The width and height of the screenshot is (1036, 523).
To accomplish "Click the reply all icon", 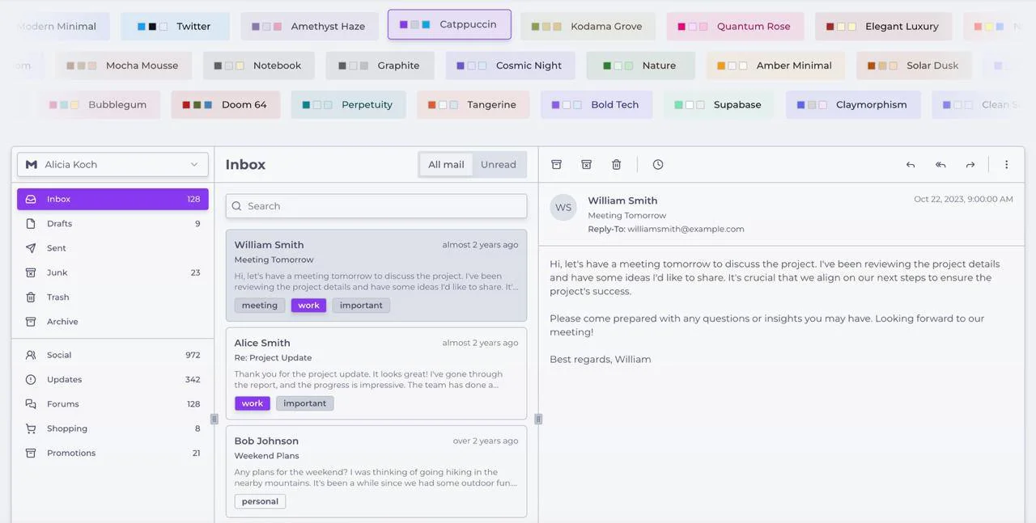I will [x=940, y=165].
